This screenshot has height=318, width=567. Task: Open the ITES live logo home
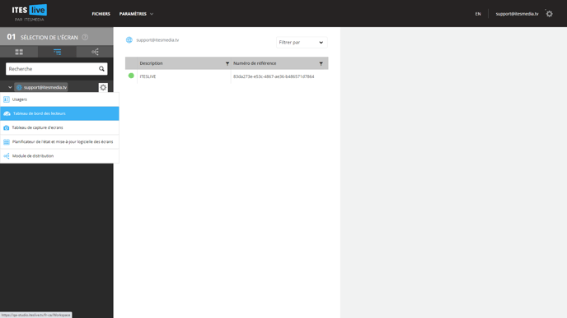30,13
